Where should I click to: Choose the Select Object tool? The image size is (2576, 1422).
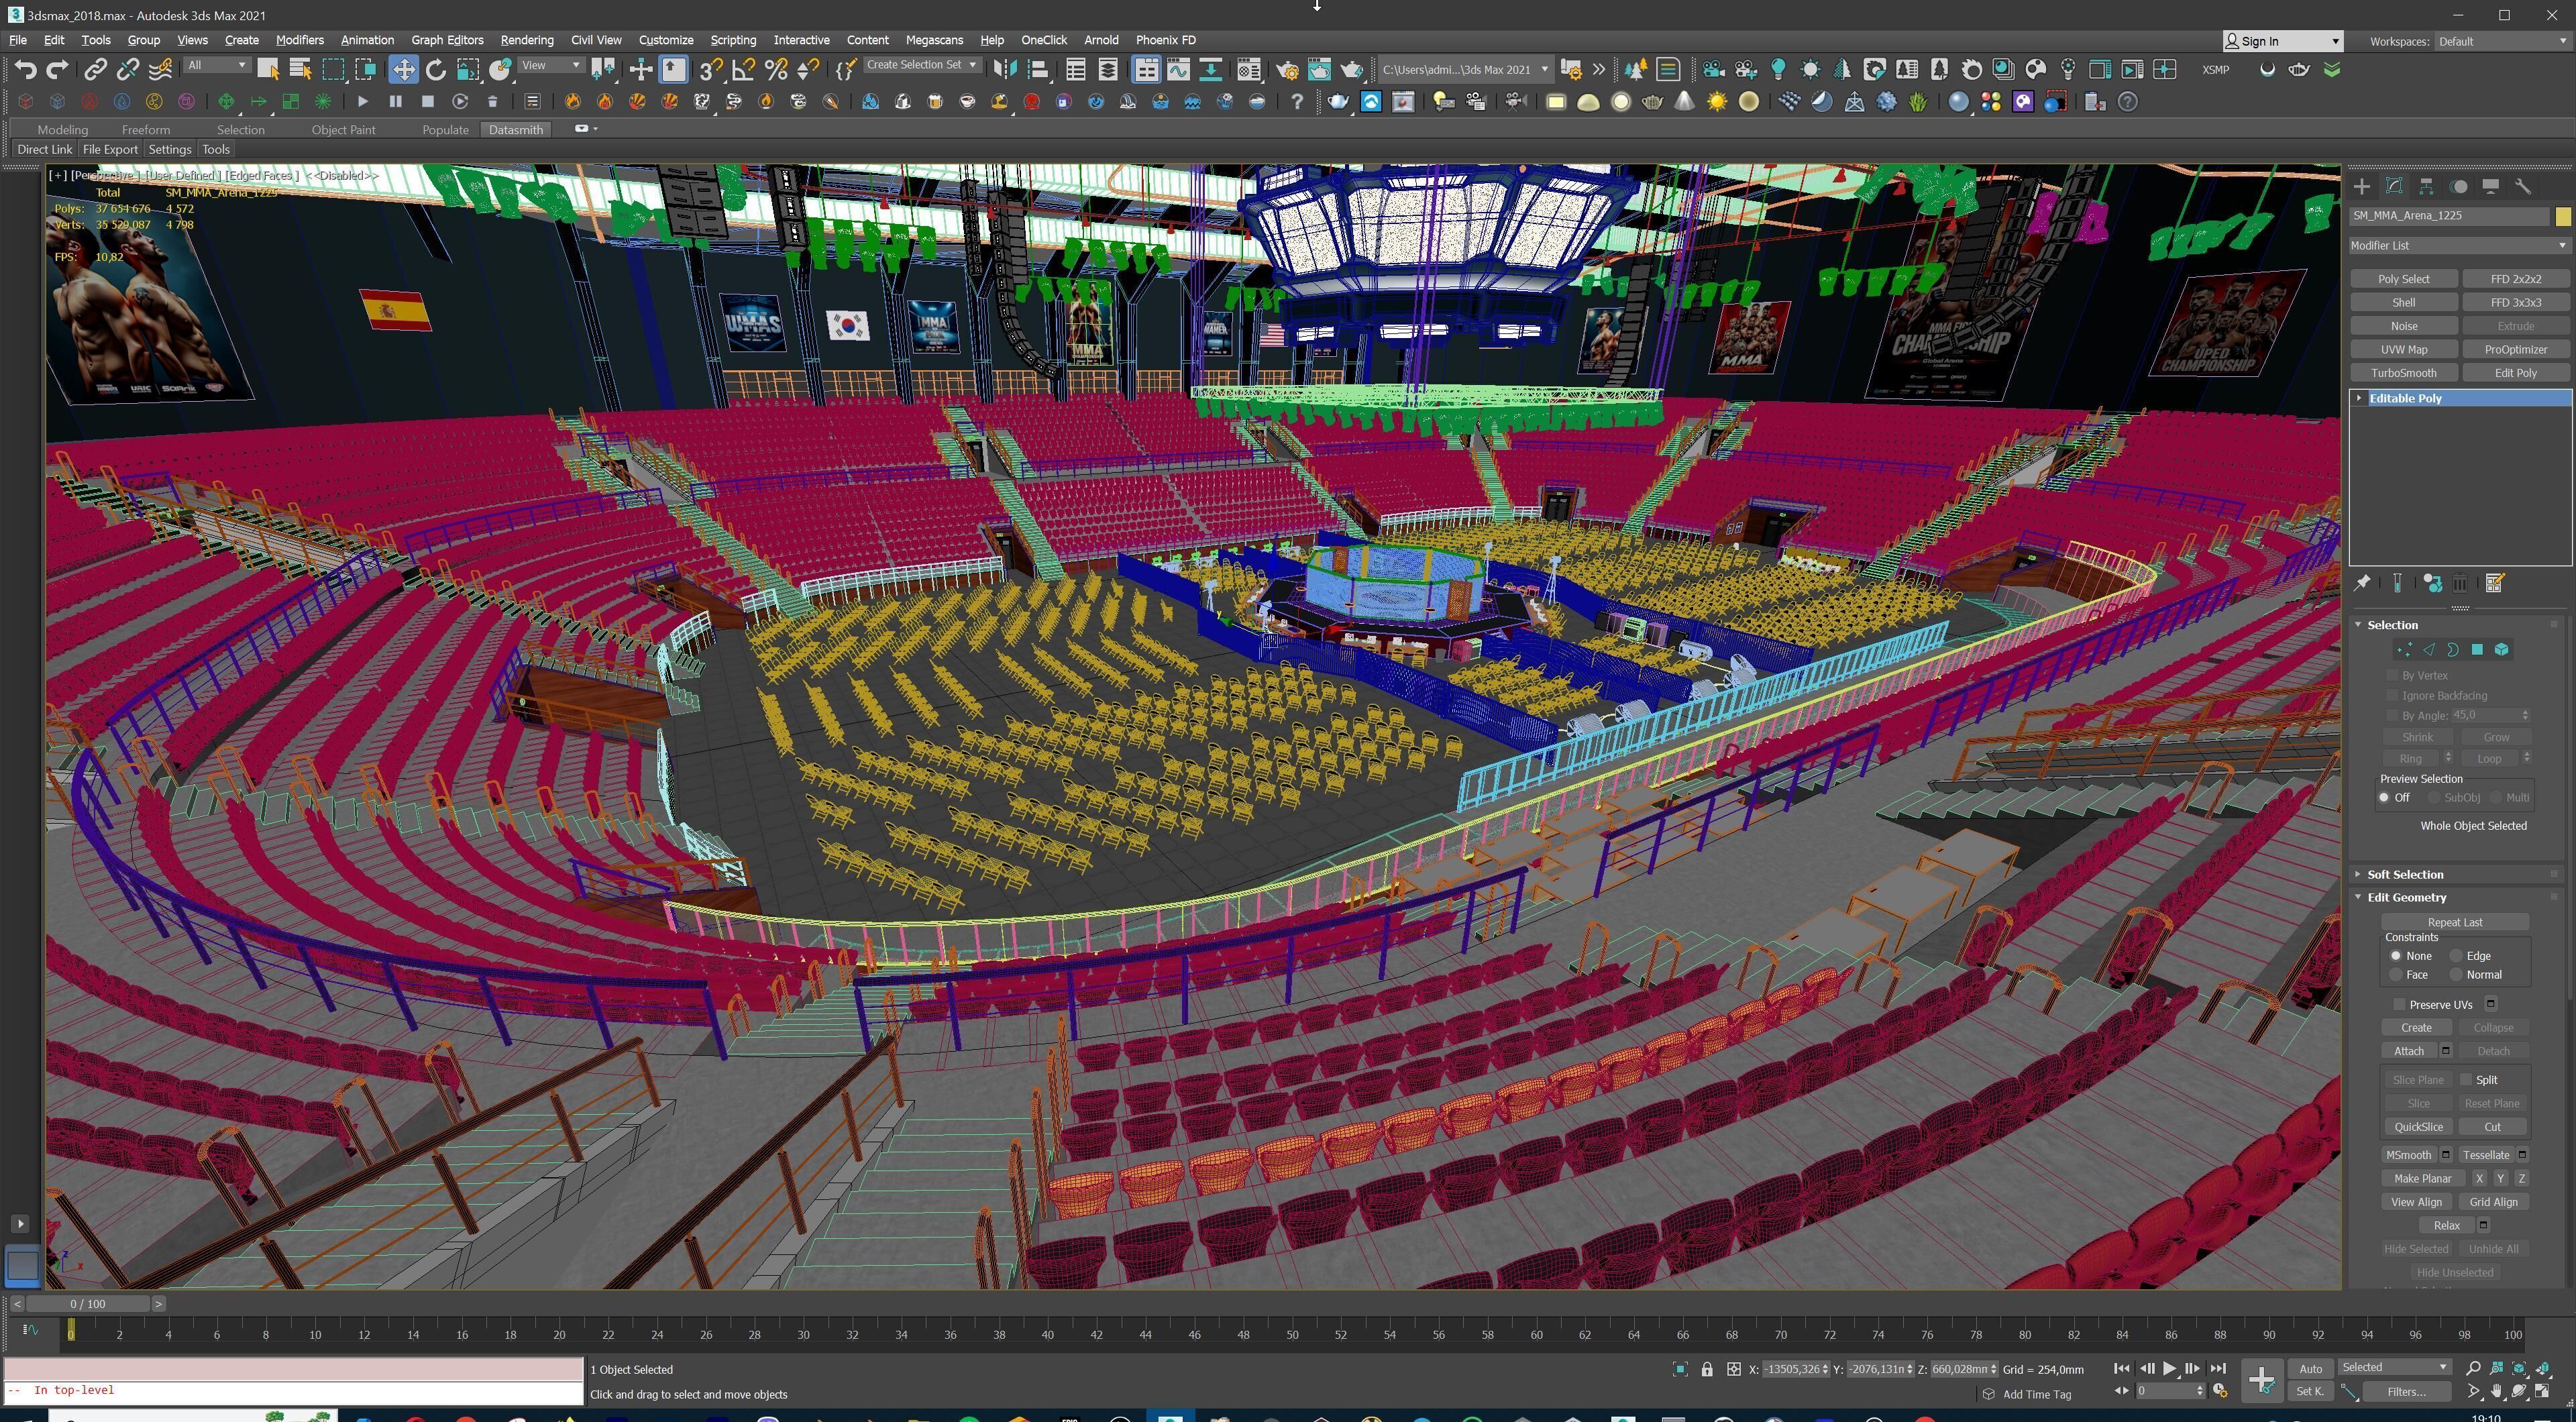(268, 69)
